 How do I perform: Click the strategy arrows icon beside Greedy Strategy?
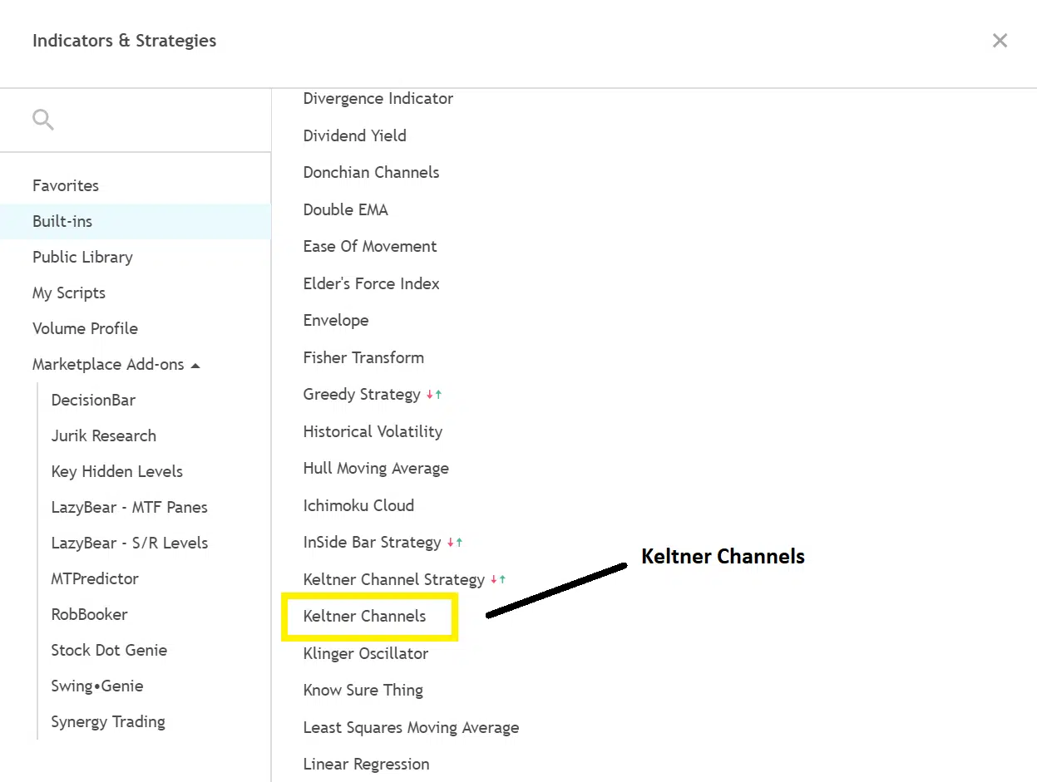coord(434,395)
